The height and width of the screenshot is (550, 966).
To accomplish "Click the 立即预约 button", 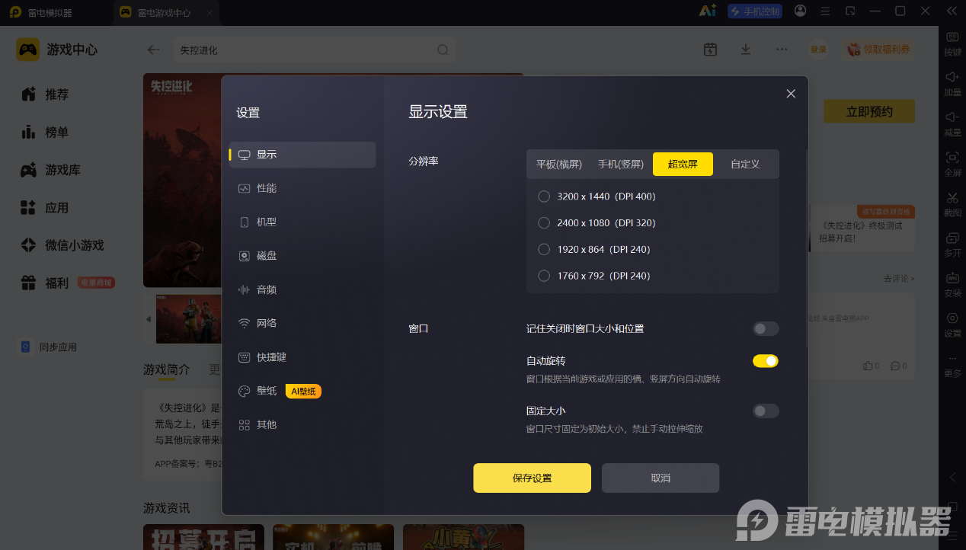I will (869, 111).
